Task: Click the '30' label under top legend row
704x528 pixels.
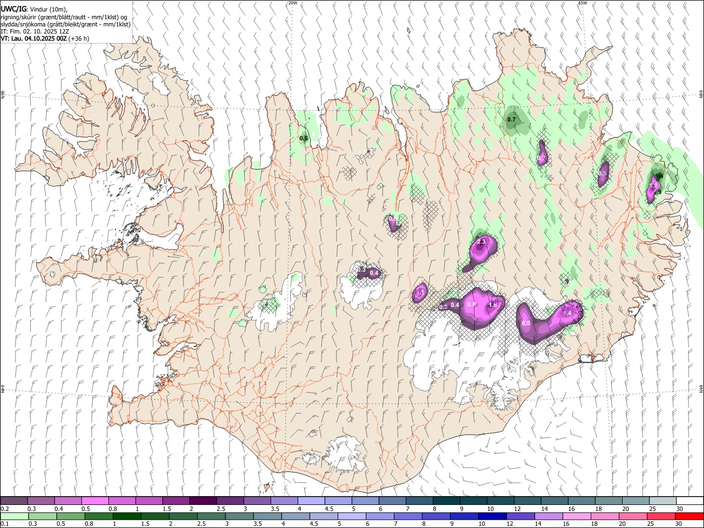Action: (x=679, y=509)
